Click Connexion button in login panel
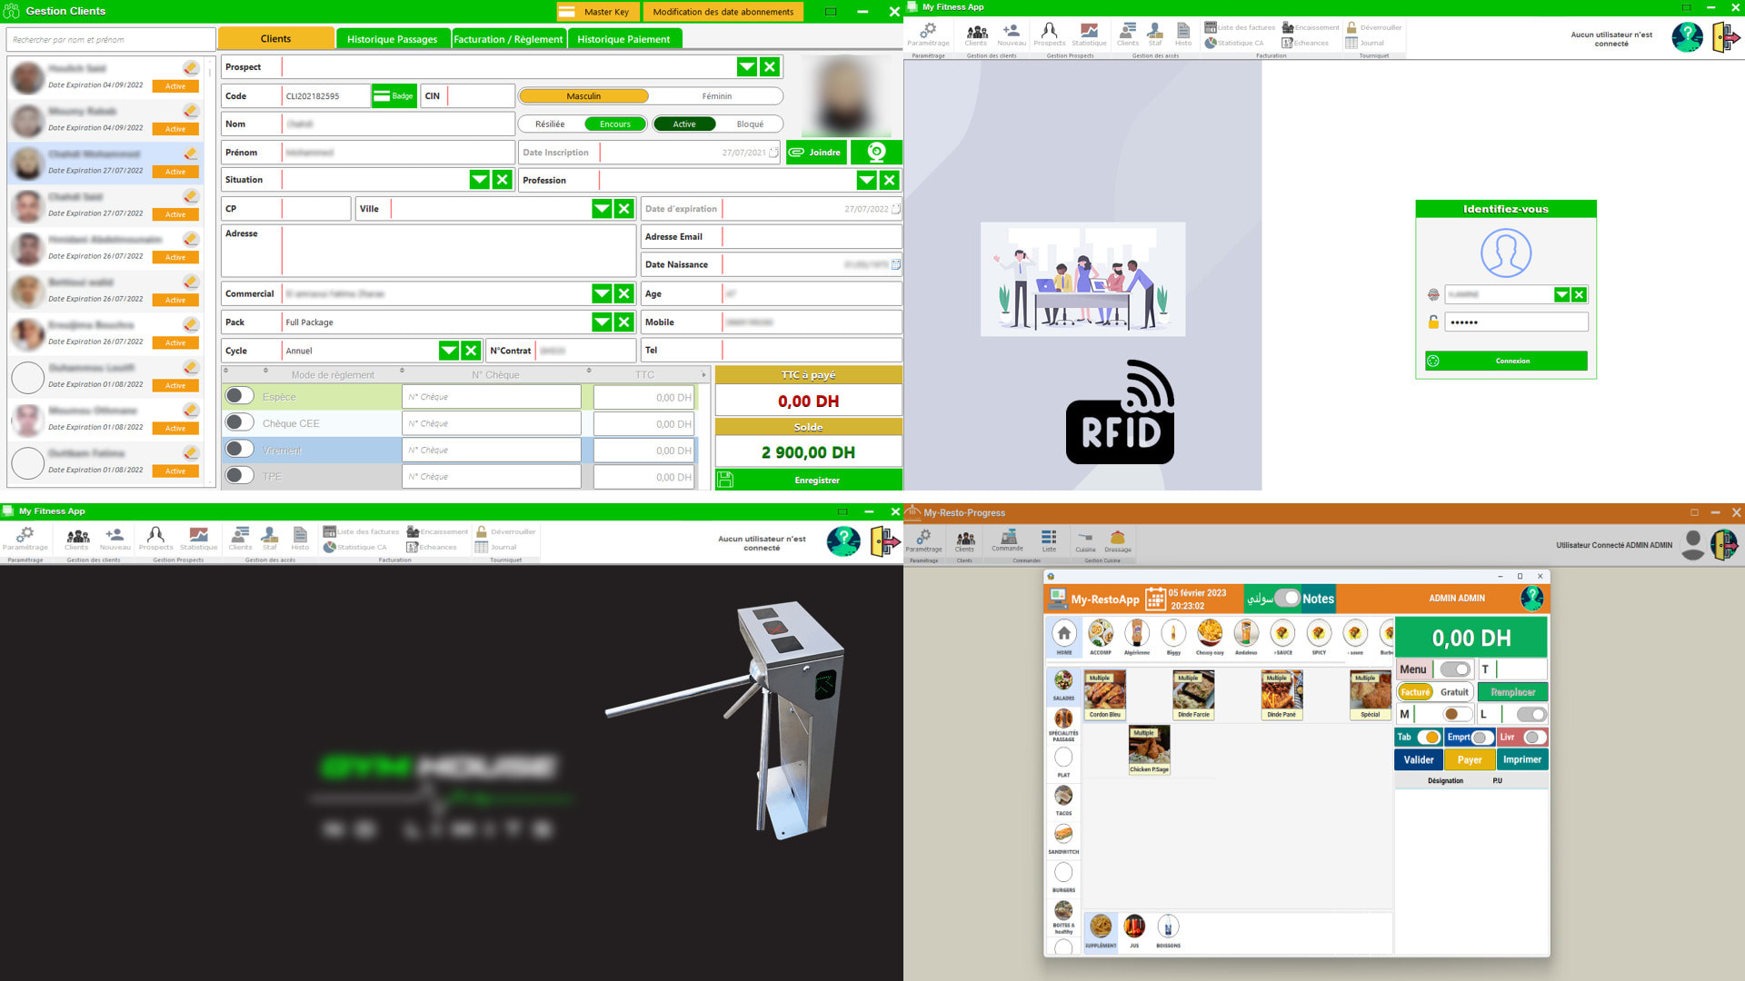1745x981 pixels. pos(1508,361)
